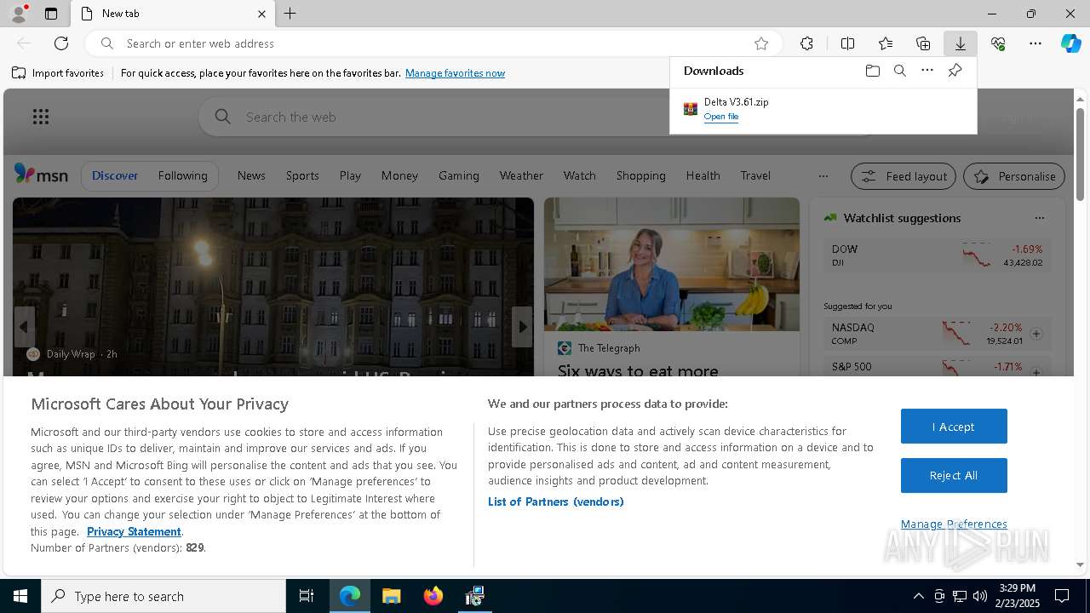Expand more MSN categories ellipsis
The height and width of the screenshot is (613, 1090).
pyautogui.click(x=823, y=176)
